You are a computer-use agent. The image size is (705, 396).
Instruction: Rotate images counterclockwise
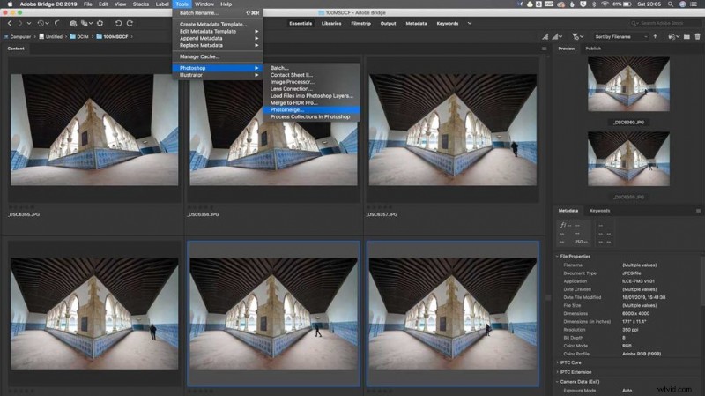pyautogui.click(x=118, y=24)
